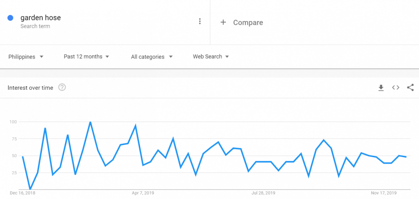Open the Philippines region dropdown

26,57
